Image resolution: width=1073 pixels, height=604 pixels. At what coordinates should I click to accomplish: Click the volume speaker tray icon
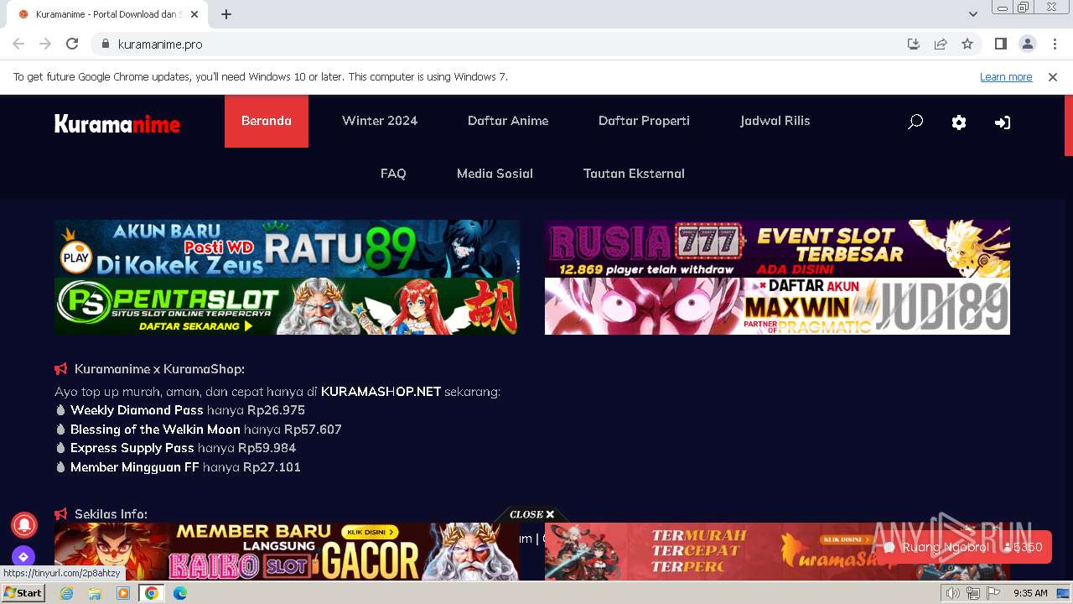coord(953,593)
